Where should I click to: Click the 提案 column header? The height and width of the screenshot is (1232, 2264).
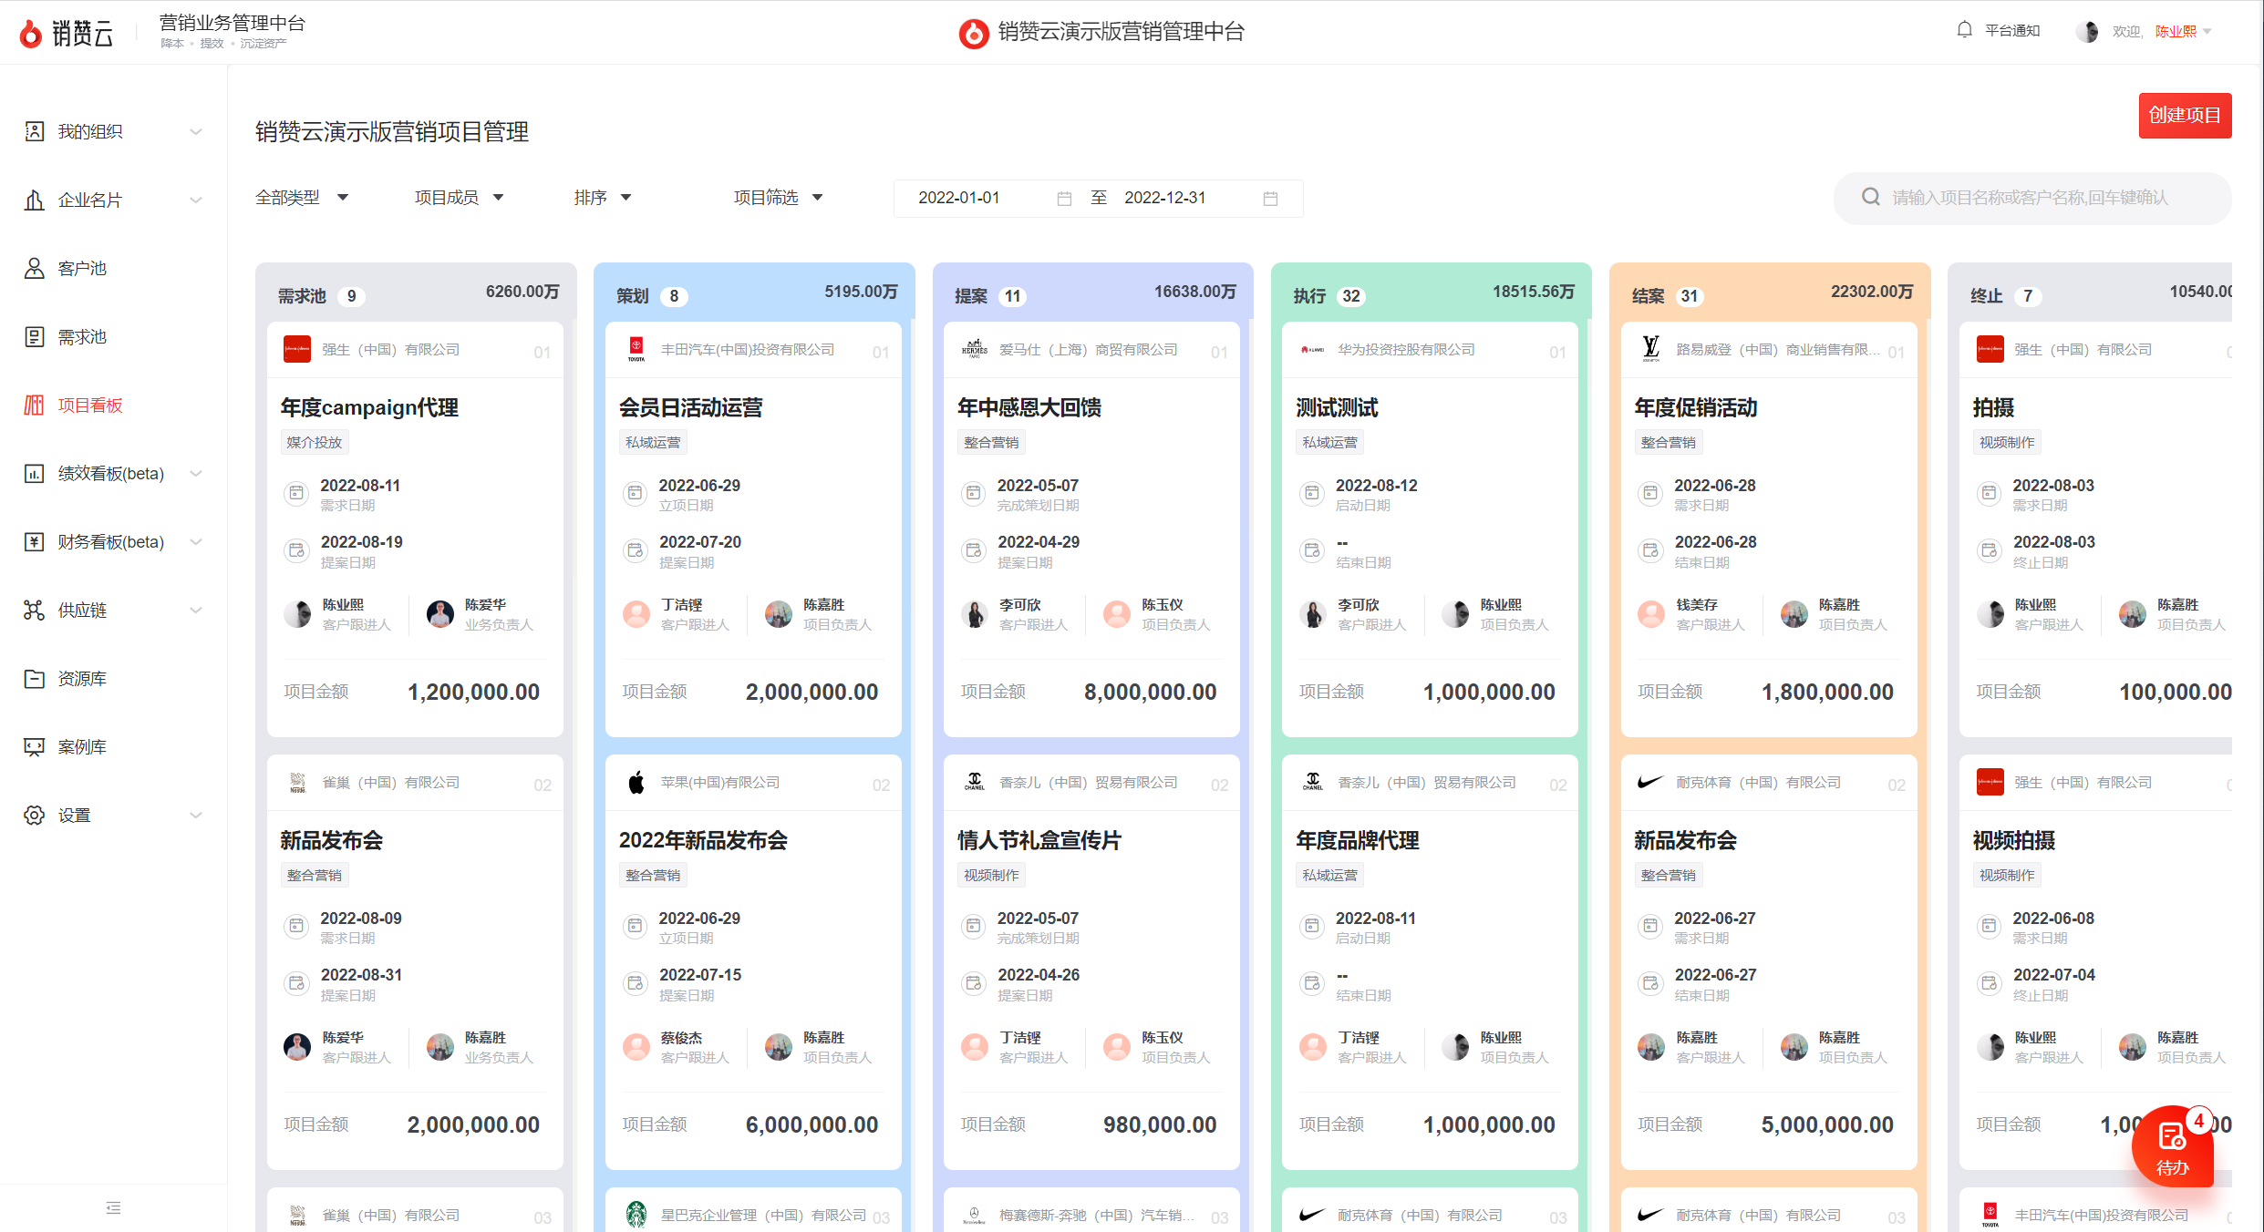pyautogui.click(x=1092, y=293)
